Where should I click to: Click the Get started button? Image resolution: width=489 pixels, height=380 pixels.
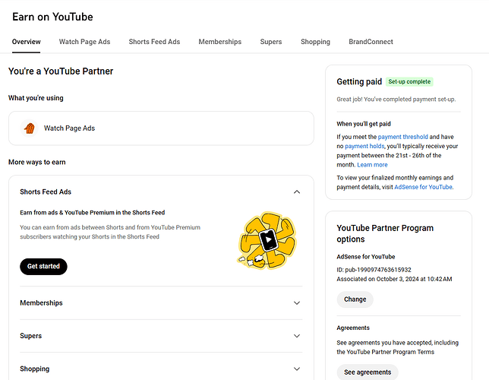pyautogui.click(x=43, y=266)
